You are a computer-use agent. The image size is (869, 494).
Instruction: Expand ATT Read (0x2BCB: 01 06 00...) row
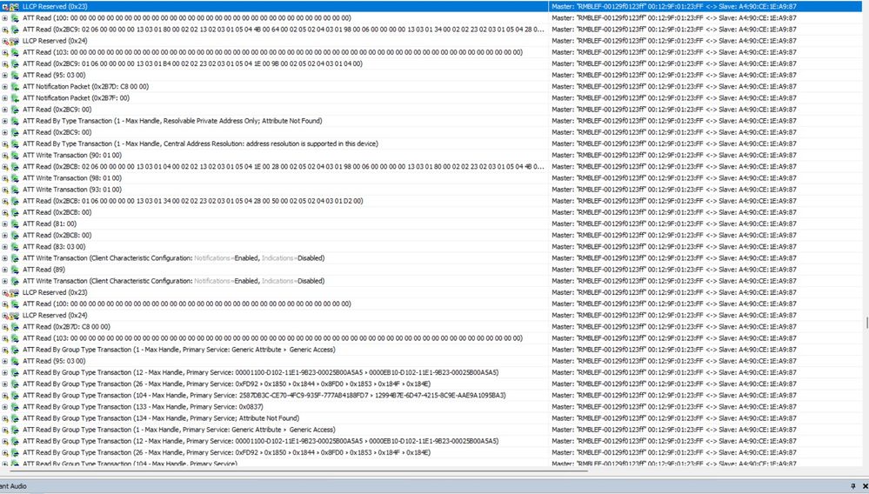[x=5, y=201]
